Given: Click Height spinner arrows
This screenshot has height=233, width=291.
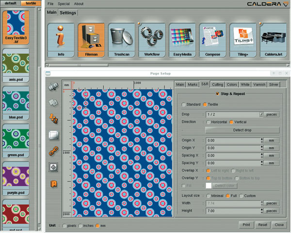Looking at the screenshot, I should 262,211.
